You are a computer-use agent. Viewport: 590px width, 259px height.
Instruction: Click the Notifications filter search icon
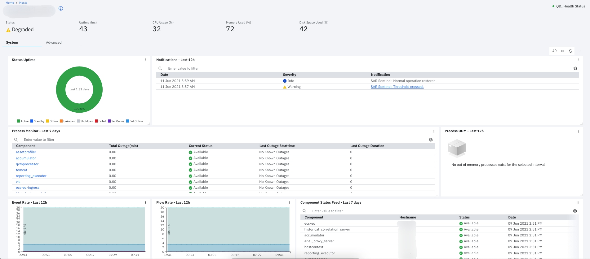point(160,68)
